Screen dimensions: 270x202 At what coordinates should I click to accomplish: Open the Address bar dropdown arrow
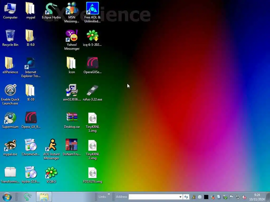(x=180, y=197)
